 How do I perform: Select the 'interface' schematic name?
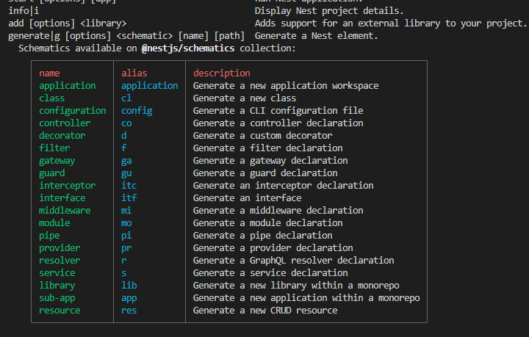[x=62, y=198]
